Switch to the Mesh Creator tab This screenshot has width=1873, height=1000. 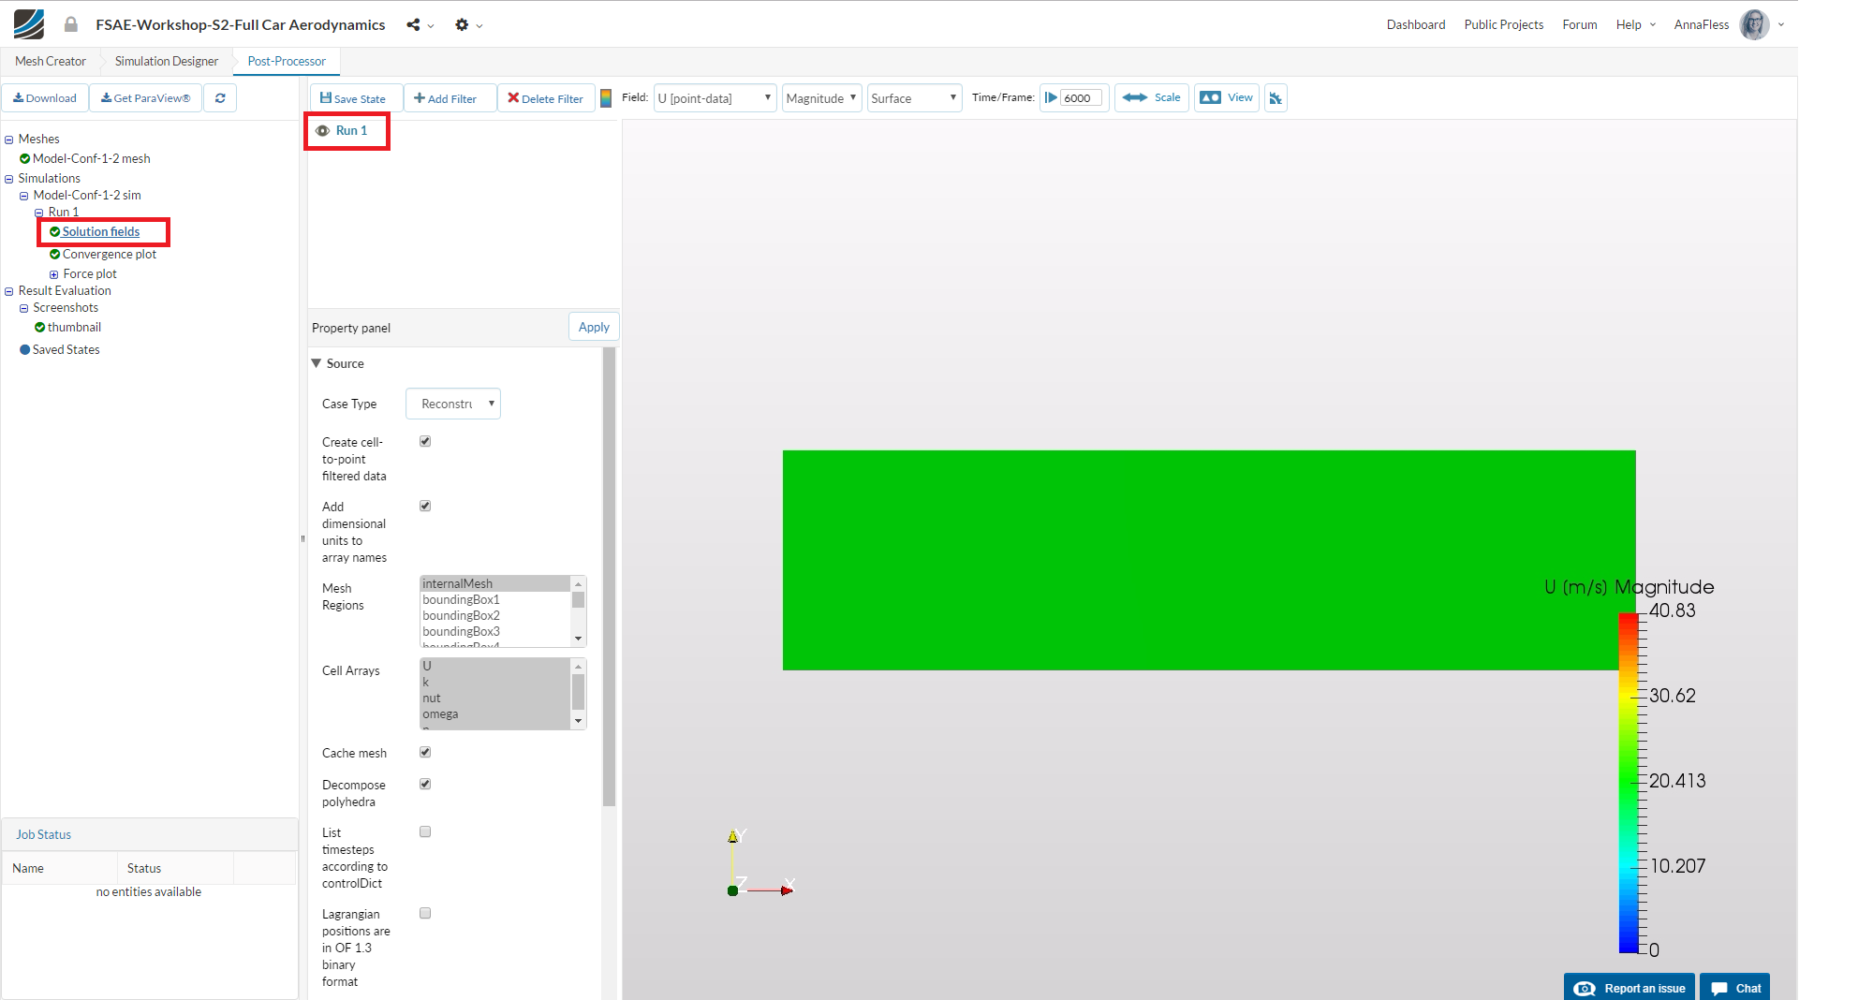(x=51, y=61)
